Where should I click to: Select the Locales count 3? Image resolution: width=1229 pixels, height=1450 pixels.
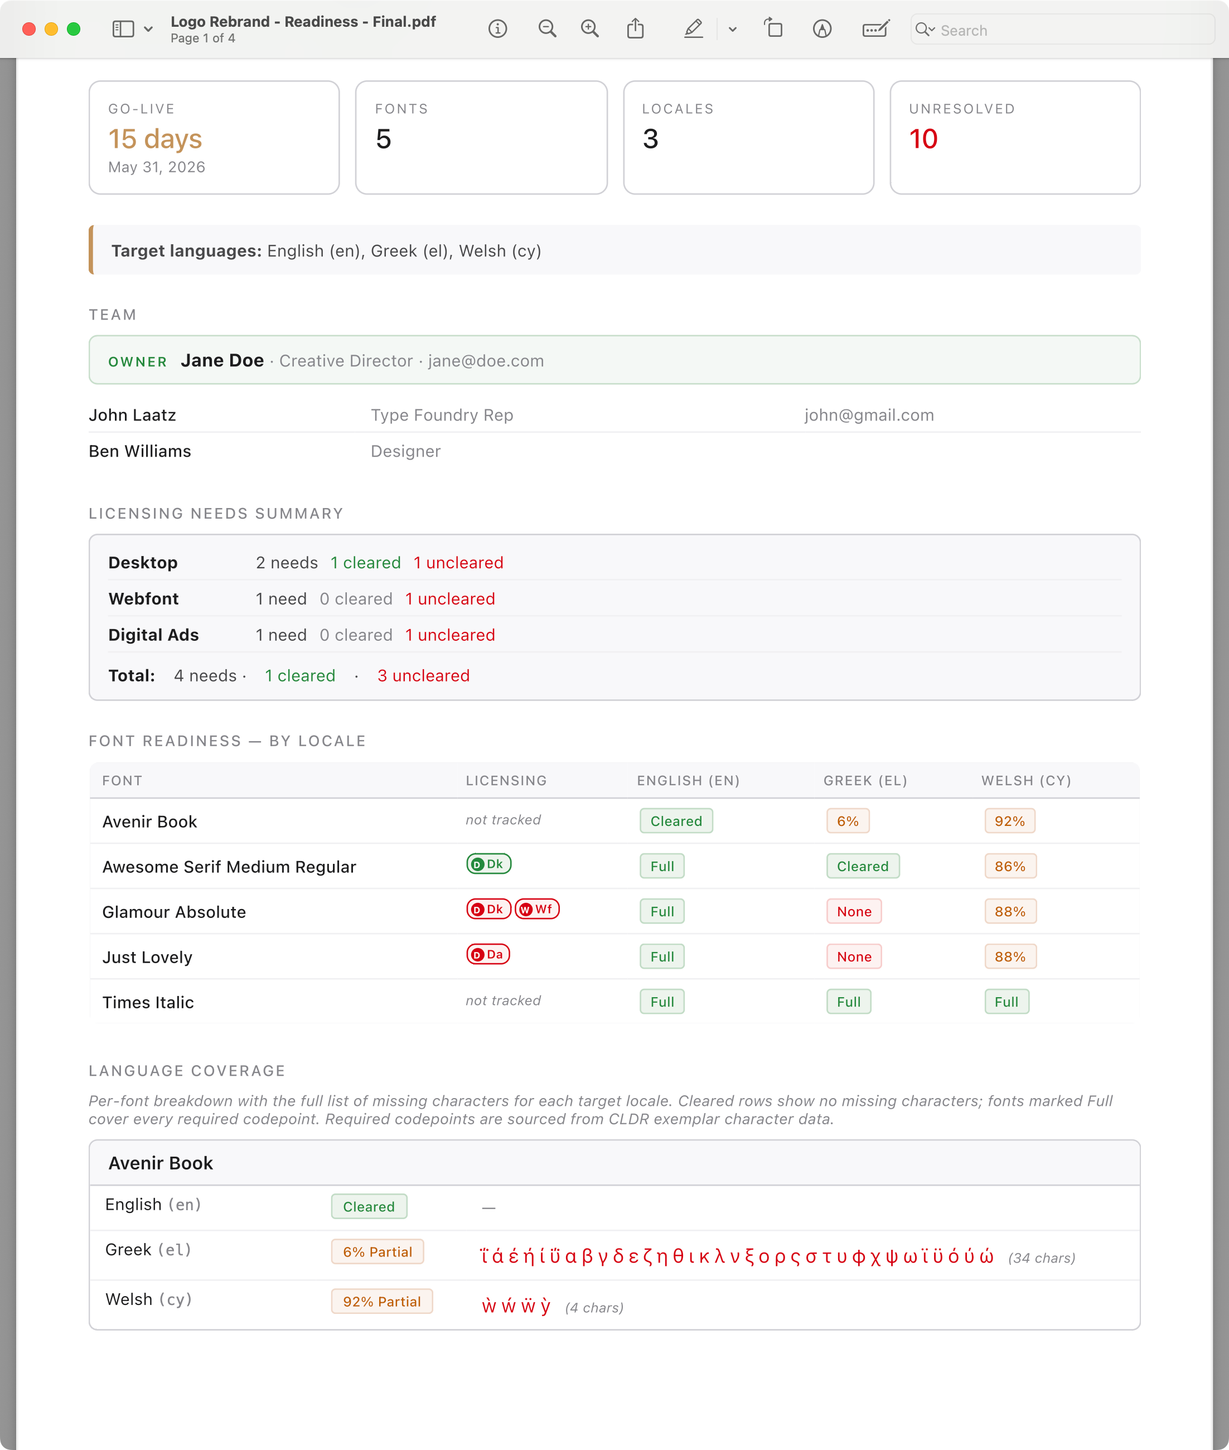tap(651, 139)
